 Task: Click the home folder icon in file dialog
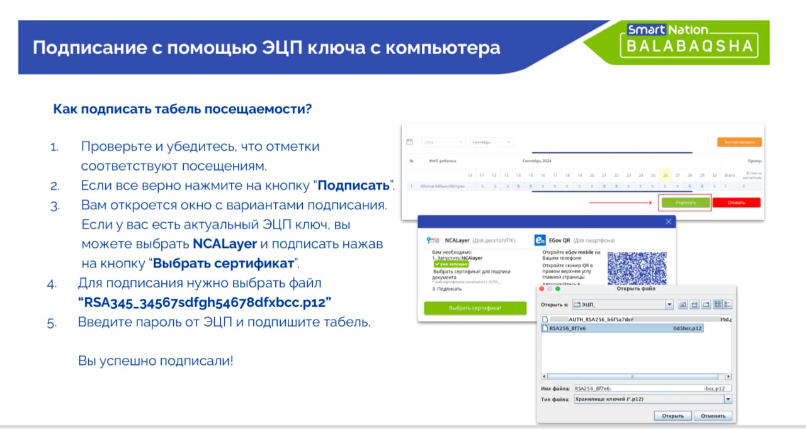pos(694,305)
